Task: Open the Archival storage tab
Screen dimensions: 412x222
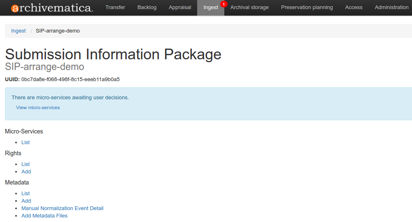Action: click(249, 7)
